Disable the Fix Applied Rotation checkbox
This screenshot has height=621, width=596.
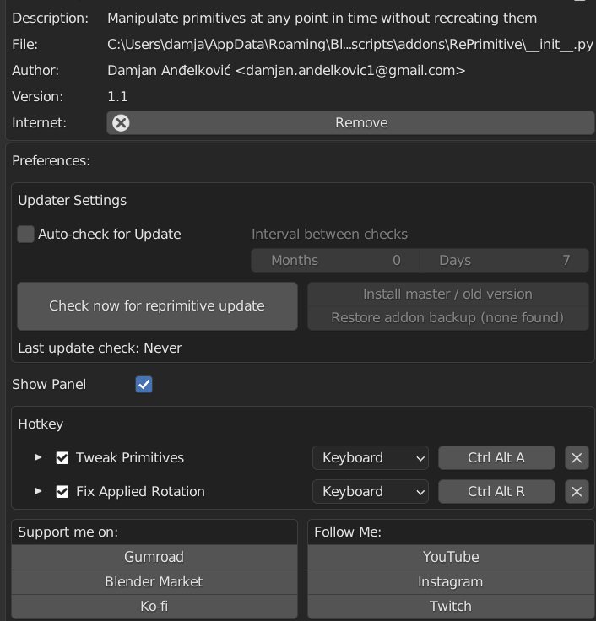(x=62, y=491)
